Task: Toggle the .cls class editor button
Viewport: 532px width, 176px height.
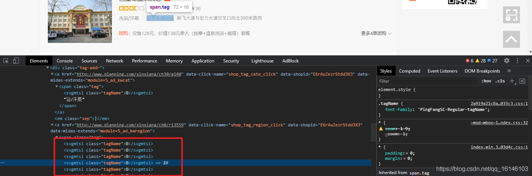Action: tap(500, 81)
